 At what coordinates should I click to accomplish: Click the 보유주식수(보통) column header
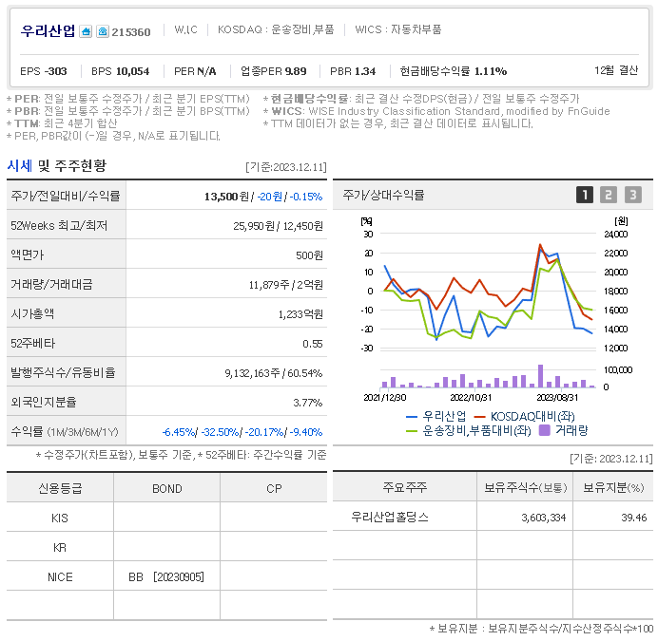526,487
